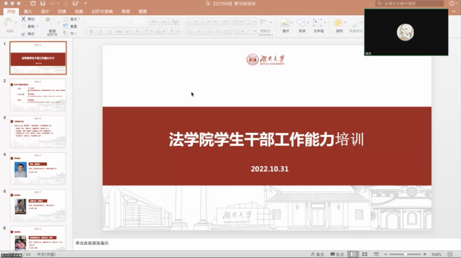Switch to slide sorter grid view
Screen dimensions: 461x258
[x=365, y=254]
